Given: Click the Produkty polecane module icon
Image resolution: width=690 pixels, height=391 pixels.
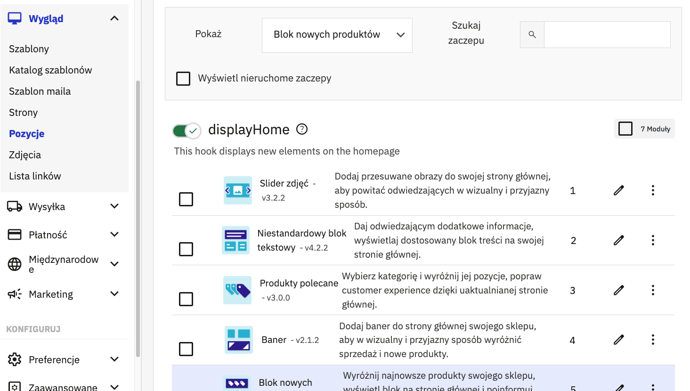Looking at the screenshot, I should 237,290.
